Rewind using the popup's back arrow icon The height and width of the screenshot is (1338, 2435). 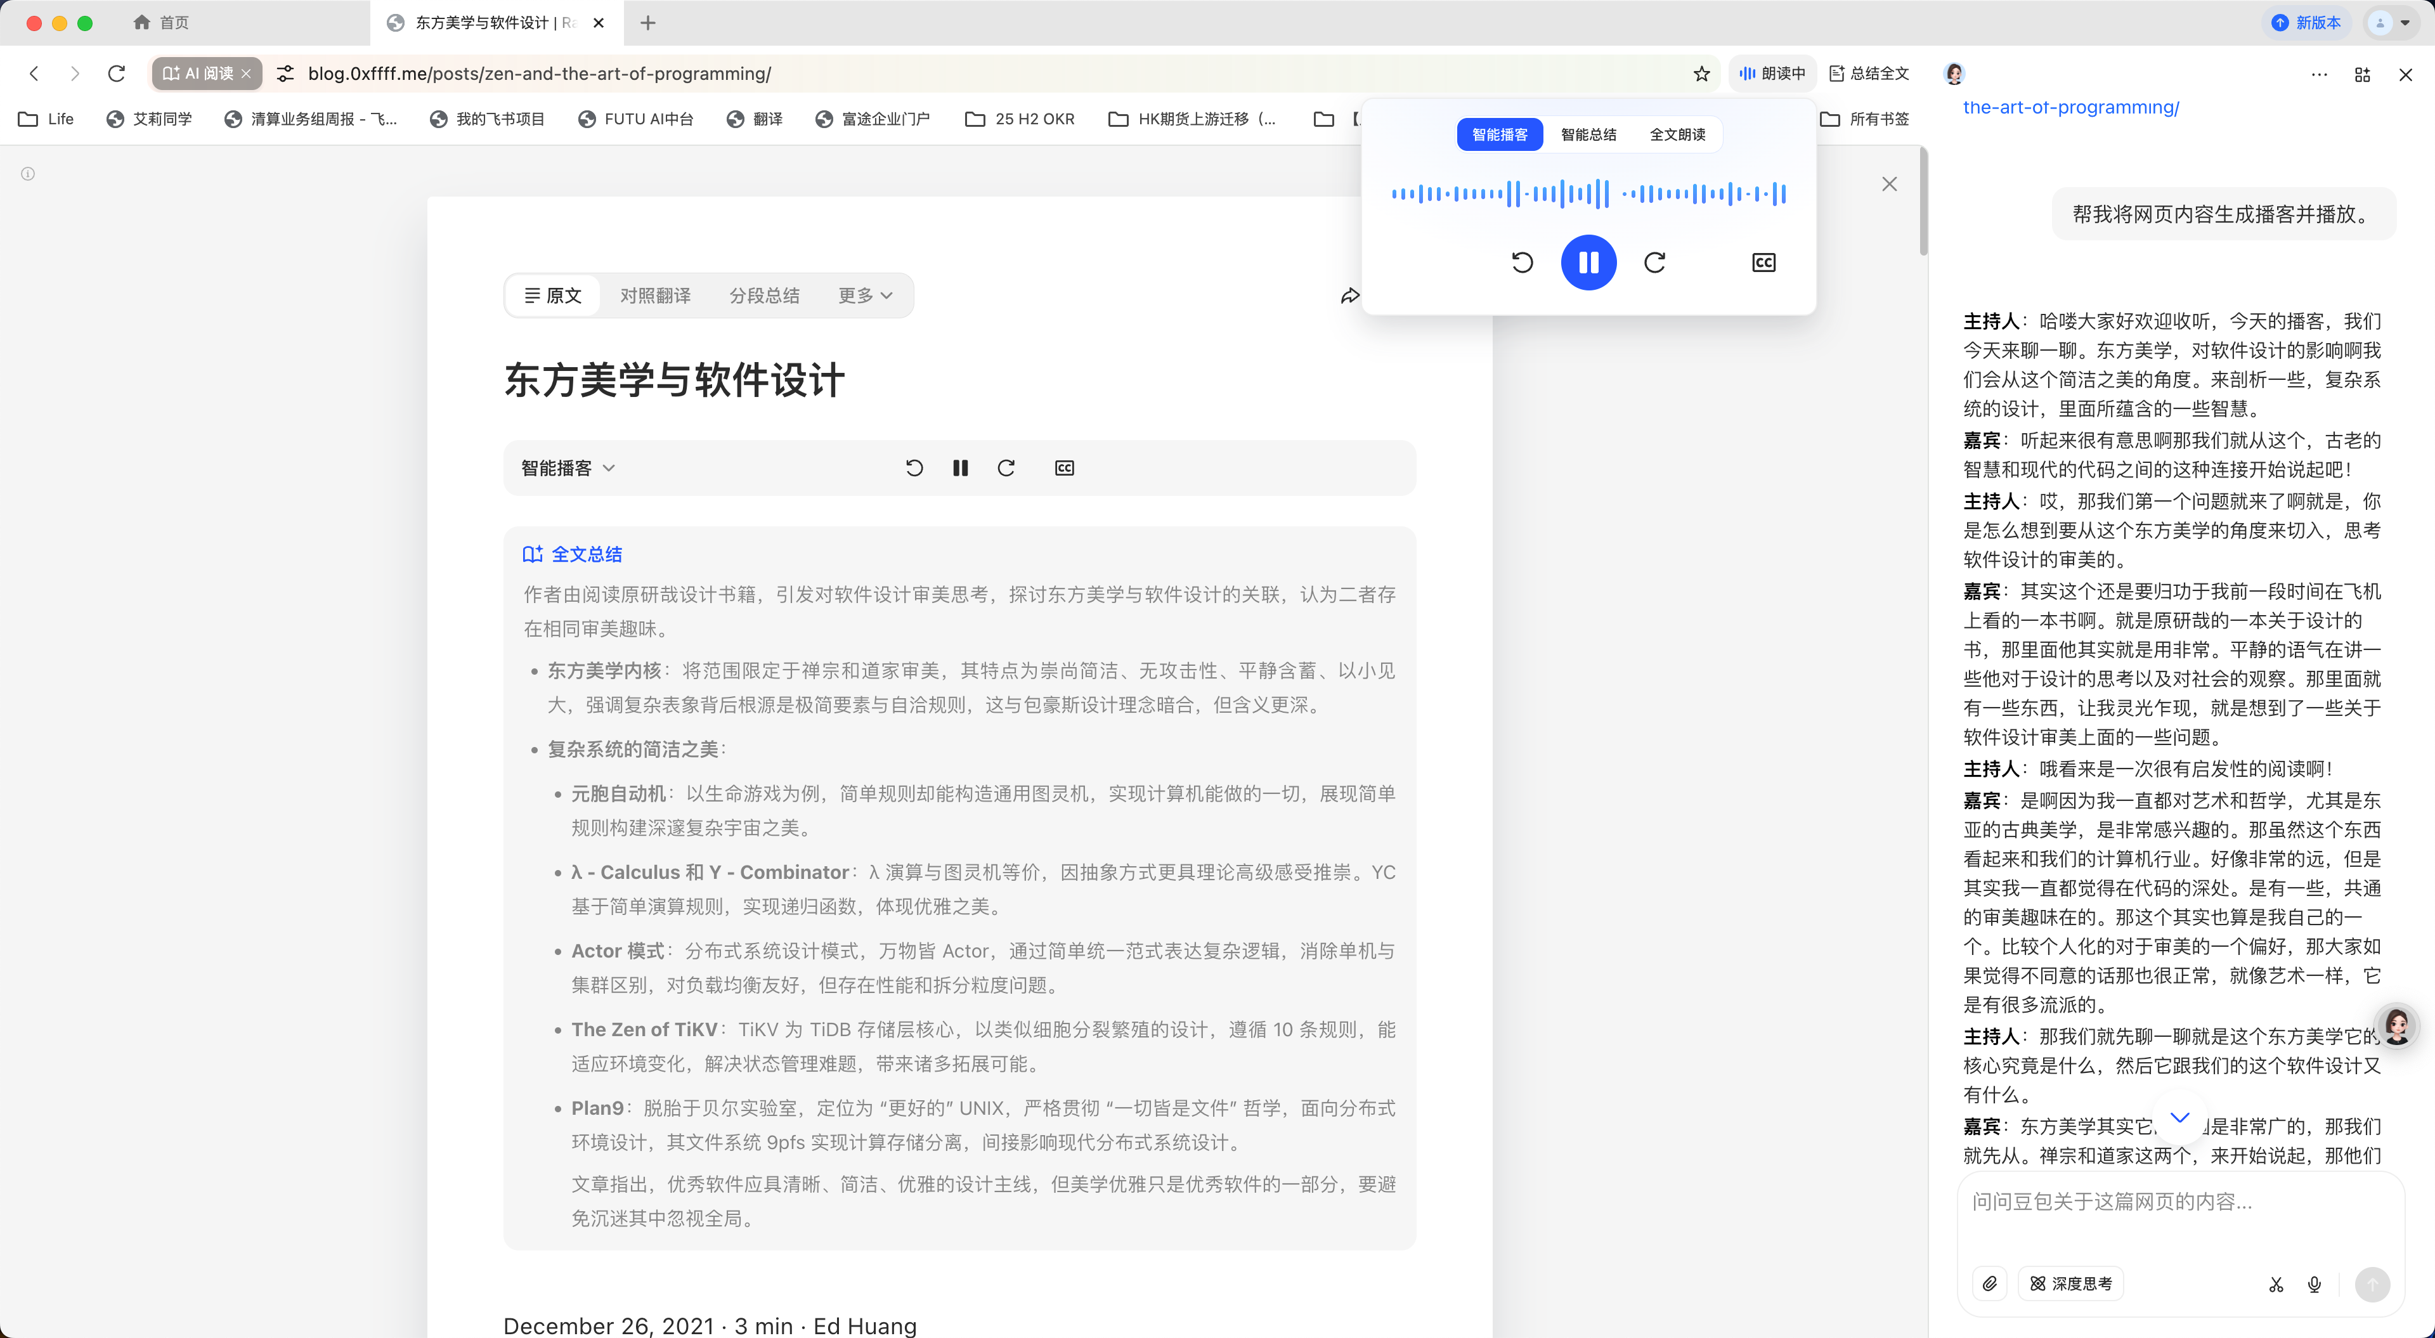(1522, 262)
